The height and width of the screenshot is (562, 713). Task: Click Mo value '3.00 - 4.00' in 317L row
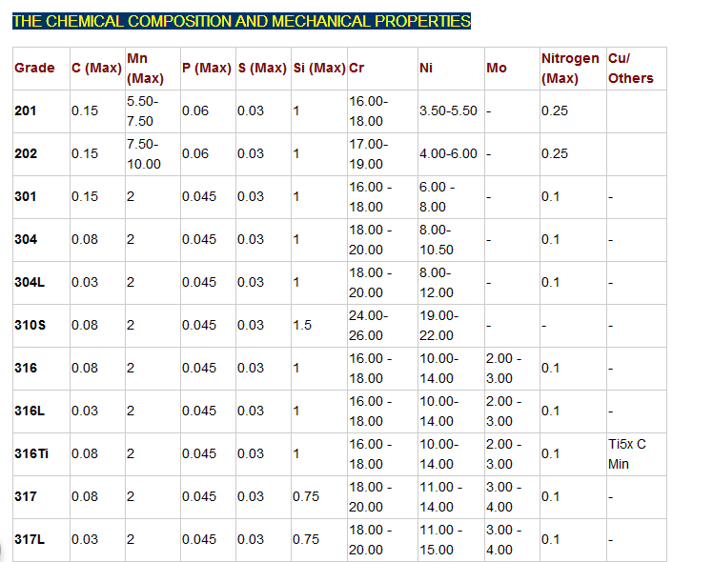click(504, 540)
